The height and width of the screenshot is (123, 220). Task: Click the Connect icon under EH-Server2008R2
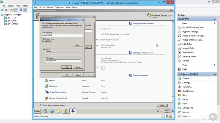[179, 79]
